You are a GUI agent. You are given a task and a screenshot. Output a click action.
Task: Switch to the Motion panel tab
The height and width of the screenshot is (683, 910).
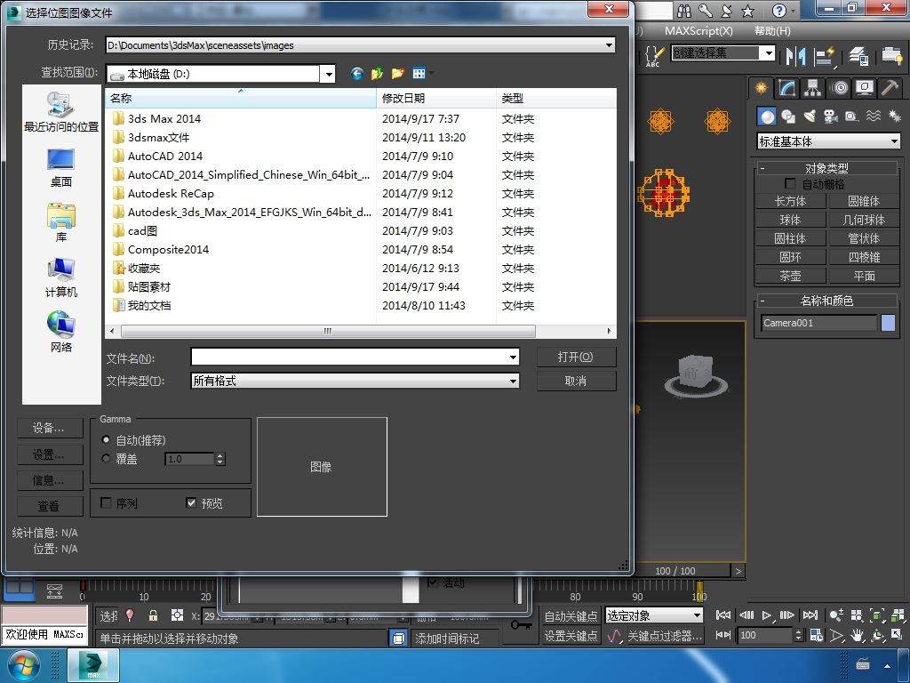coord(839,88)
